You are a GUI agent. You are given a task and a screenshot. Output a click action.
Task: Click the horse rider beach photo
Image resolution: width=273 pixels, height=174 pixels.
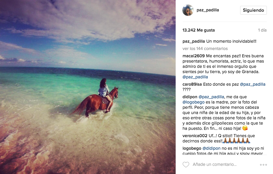pyautogui.click(x=88, y=87)
